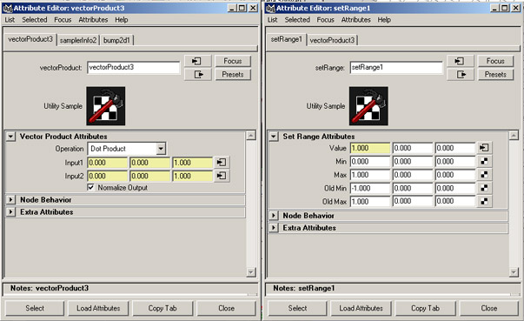Select the setRange1 tab

[287, 39]
